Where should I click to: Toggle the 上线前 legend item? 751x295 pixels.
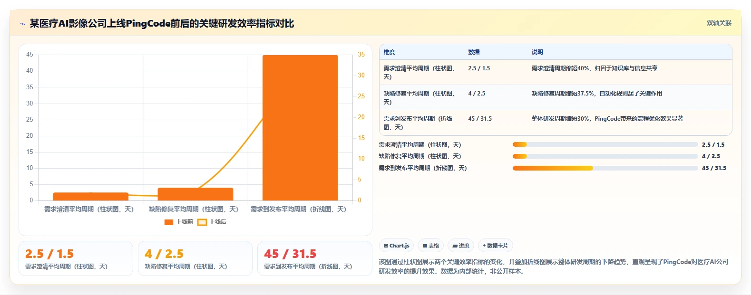179,222
